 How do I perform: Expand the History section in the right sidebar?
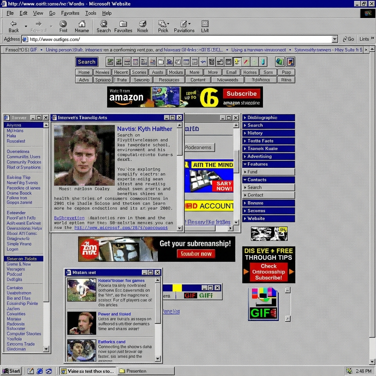tap(268, 133)
